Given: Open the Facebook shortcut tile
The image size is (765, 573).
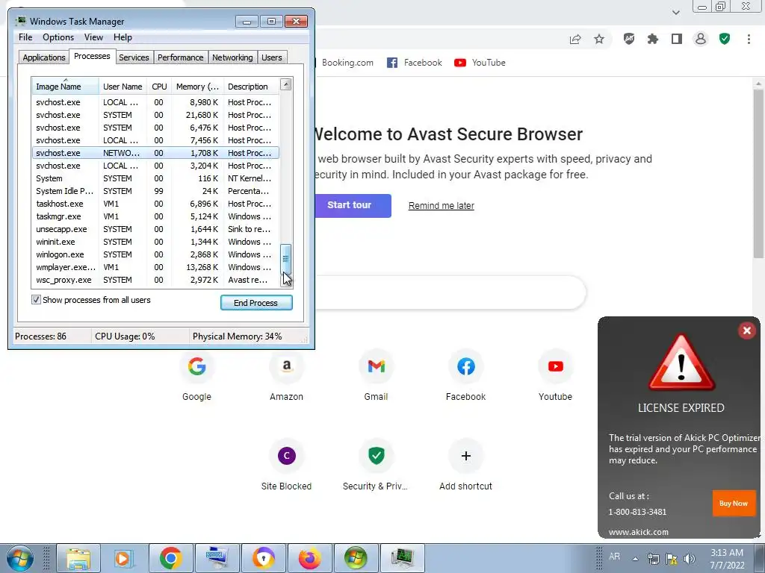Looking at the screenshot, I should (x=466, y=375).
